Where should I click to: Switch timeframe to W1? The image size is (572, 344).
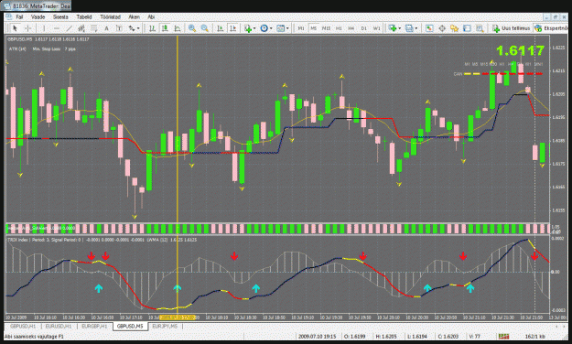376,28
